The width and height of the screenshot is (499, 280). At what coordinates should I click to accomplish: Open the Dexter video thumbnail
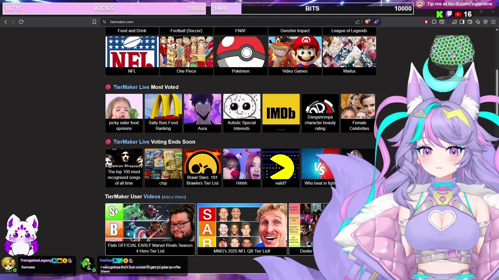(306, 229)
